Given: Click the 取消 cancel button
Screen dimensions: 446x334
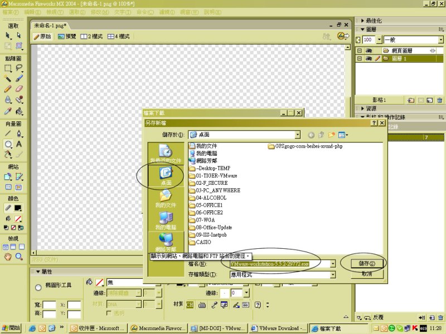Looking at the screenshot, I should 367,274.
